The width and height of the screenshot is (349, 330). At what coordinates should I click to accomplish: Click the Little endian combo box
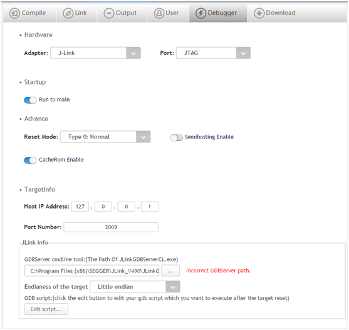point(135,287)
